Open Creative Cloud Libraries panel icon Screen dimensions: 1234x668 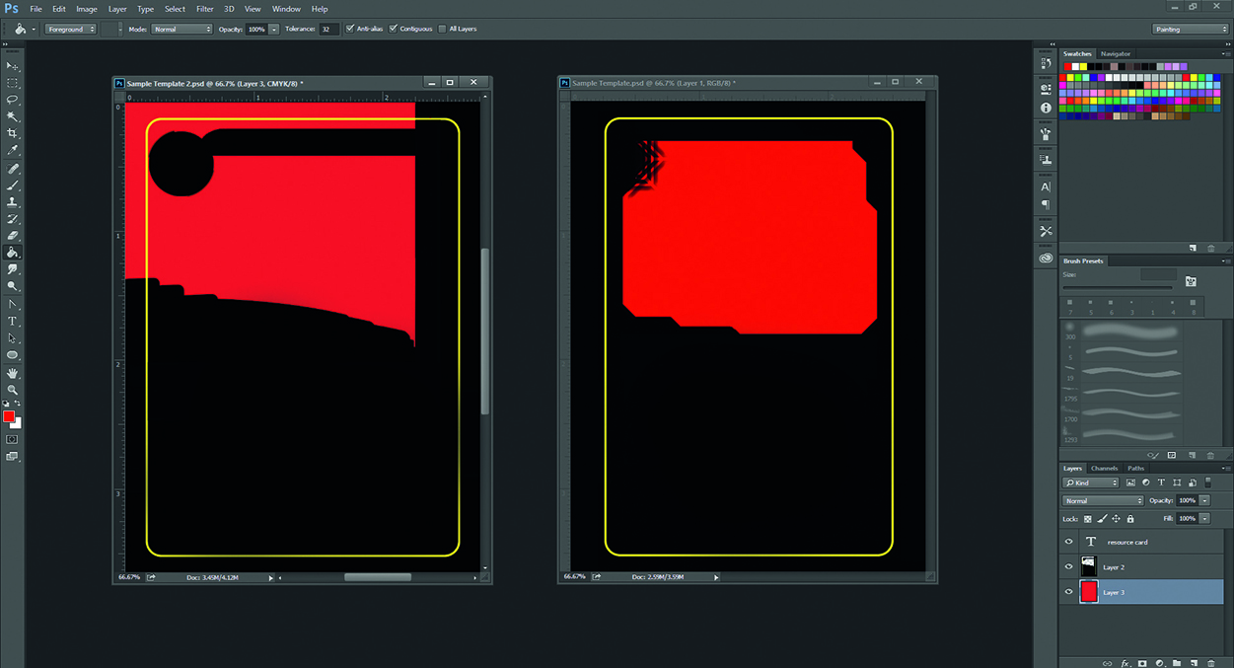[x=1046, y=259]
